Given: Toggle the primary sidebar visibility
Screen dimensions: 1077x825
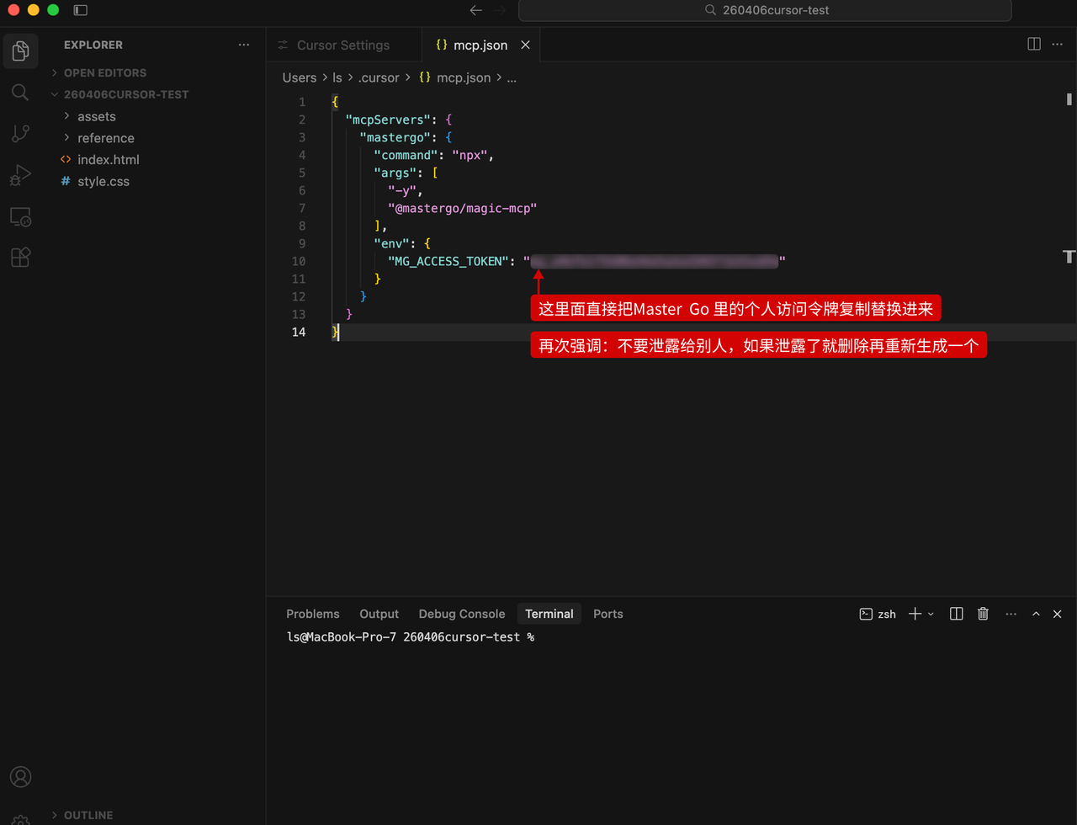Looking at the screenshot, I should (80, 10).
